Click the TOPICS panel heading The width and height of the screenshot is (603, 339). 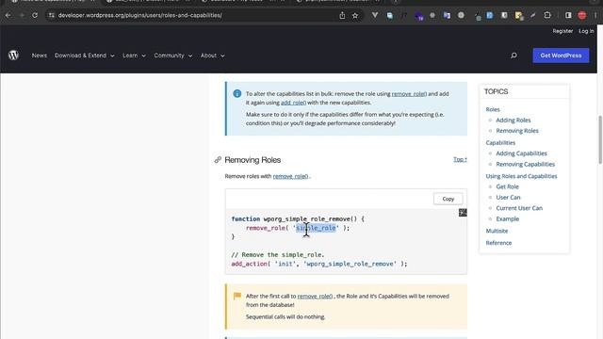tap(496, 92)
